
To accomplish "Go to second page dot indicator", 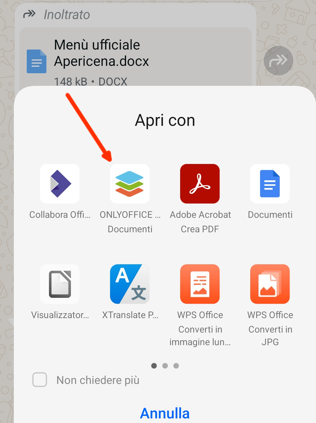I will pos(165,366).
